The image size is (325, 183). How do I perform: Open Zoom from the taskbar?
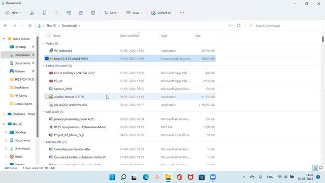pyautogui.click(x=213, y=177)
